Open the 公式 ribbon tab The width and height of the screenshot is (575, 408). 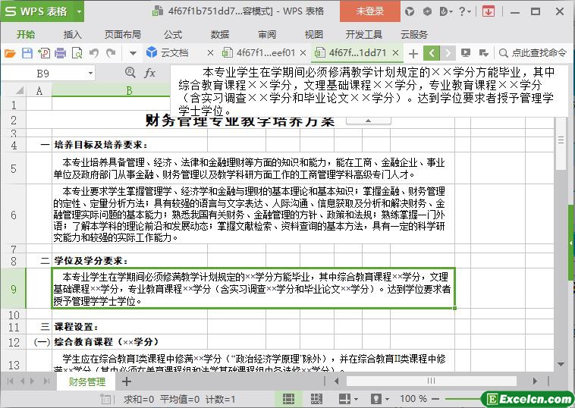pos(173,35)
